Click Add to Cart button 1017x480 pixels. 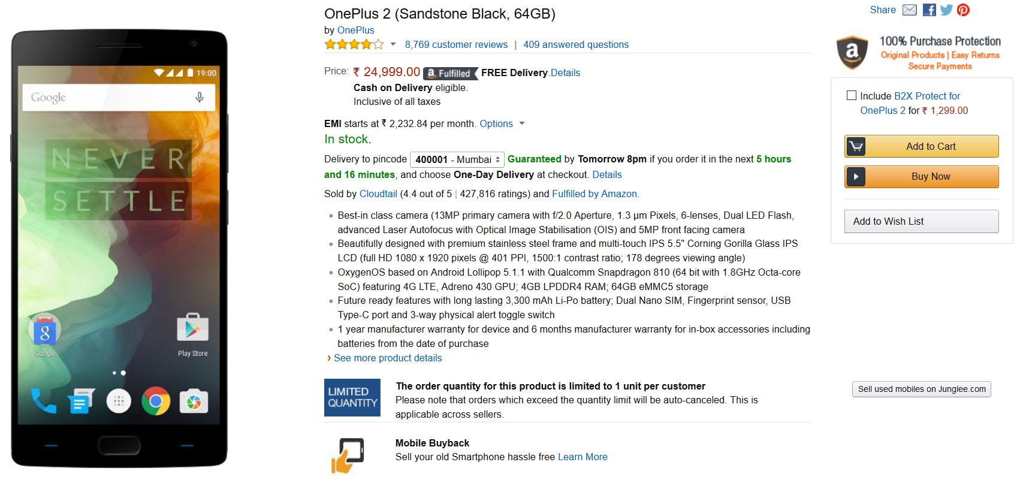[921, 146]
